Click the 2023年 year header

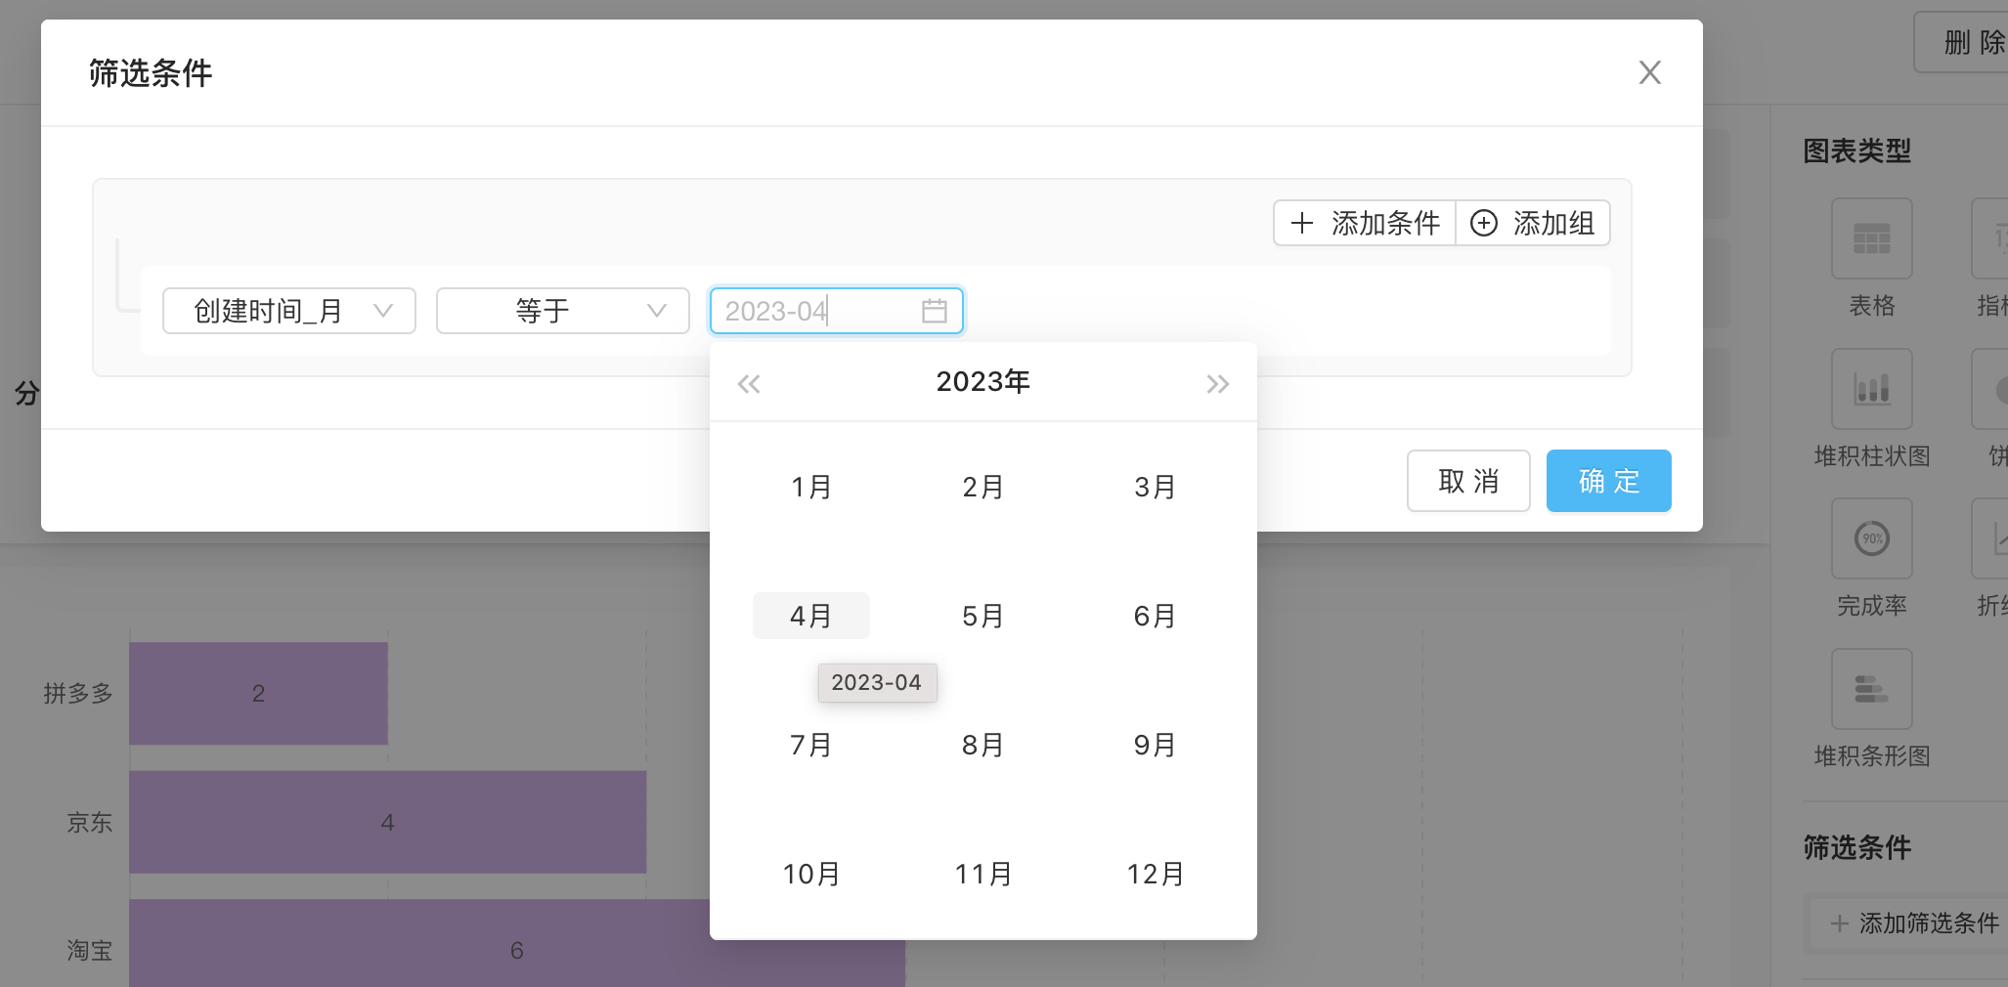[983, 381]
